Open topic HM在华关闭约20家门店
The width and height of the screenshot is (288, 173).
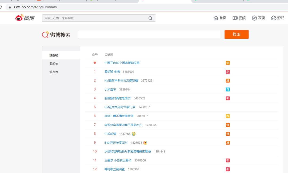pos(120,107)
